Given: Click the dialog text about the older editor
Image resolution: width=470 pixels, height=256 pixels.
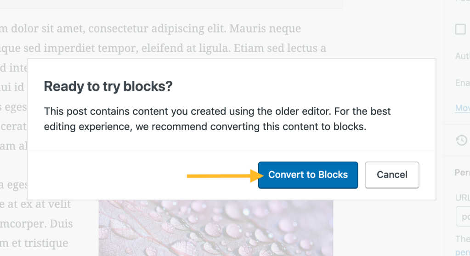Looking at the screenshot, I should 217,119.
